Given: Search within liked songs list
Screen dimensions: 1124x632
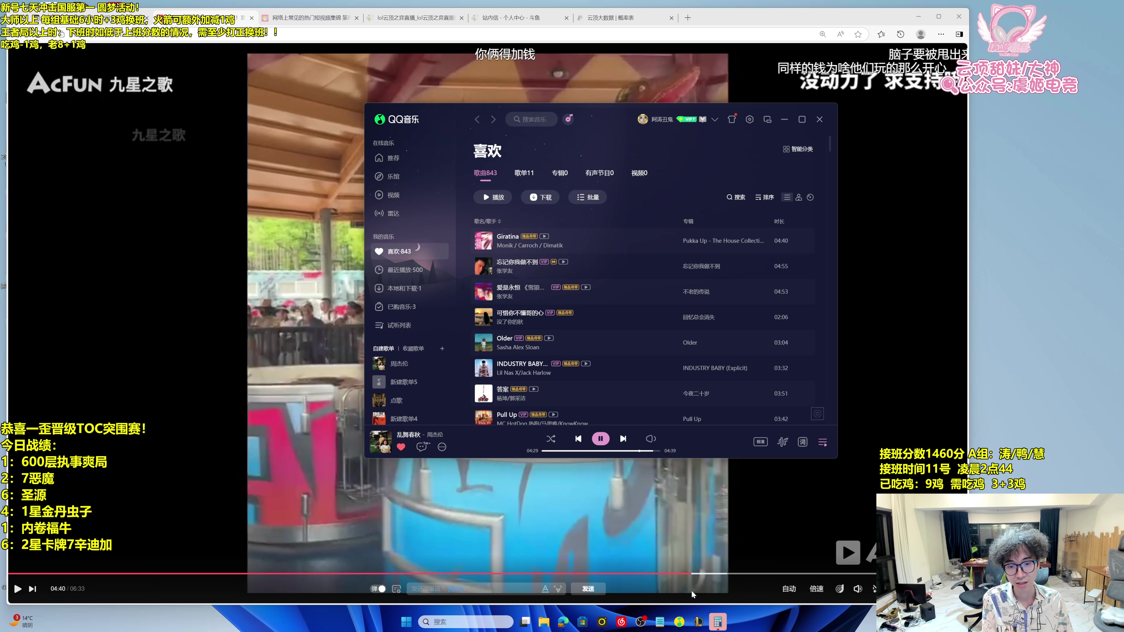Looking at the screenshot, I should tap(736, 197).
